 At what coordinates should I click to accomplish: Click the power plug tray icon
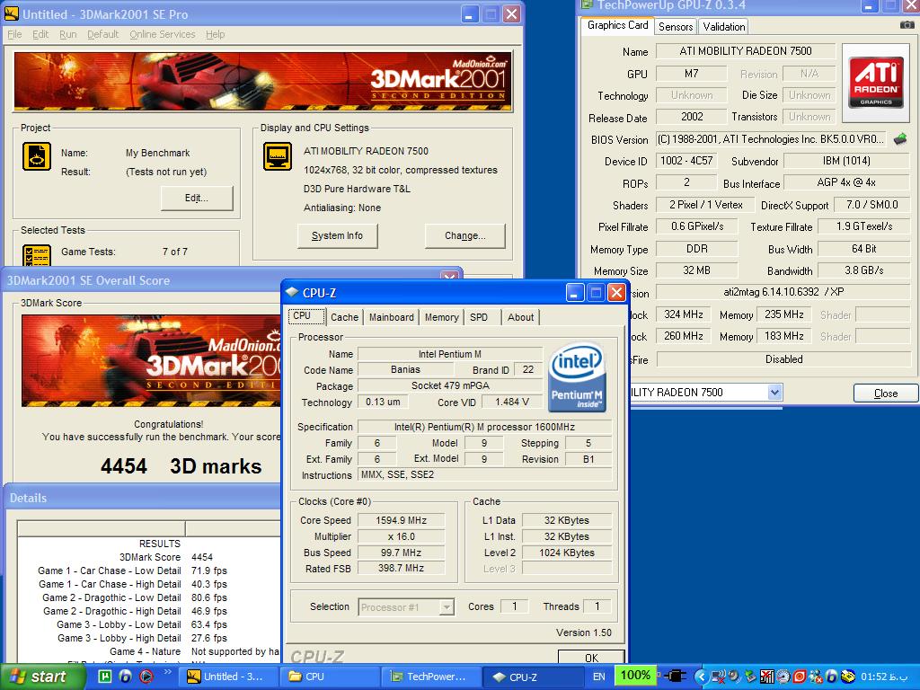tap(674, 677)
